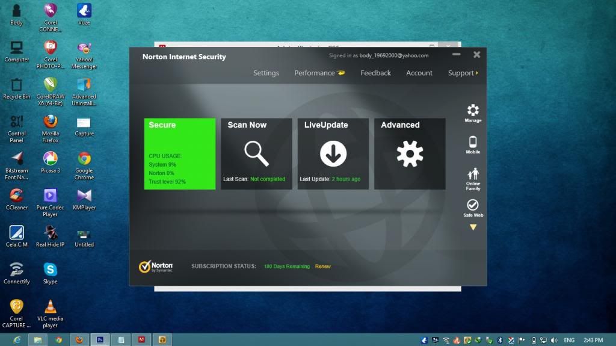Select the Mozilla Firefox desktop icon
This screenshot has width=616, height=346.
click(x=51, y=129)
